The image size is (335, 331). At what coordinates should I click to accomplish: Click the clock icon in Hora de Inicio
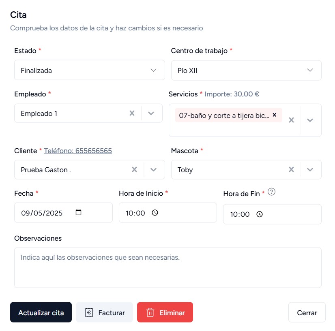click(x=155, y=213)
